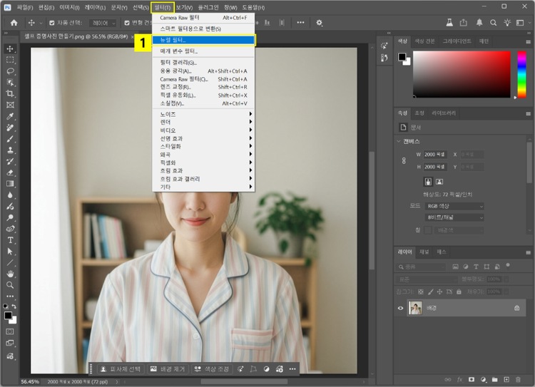Click the share export icon top right
This screenshot has height=387, width=535.
(464, 23)
